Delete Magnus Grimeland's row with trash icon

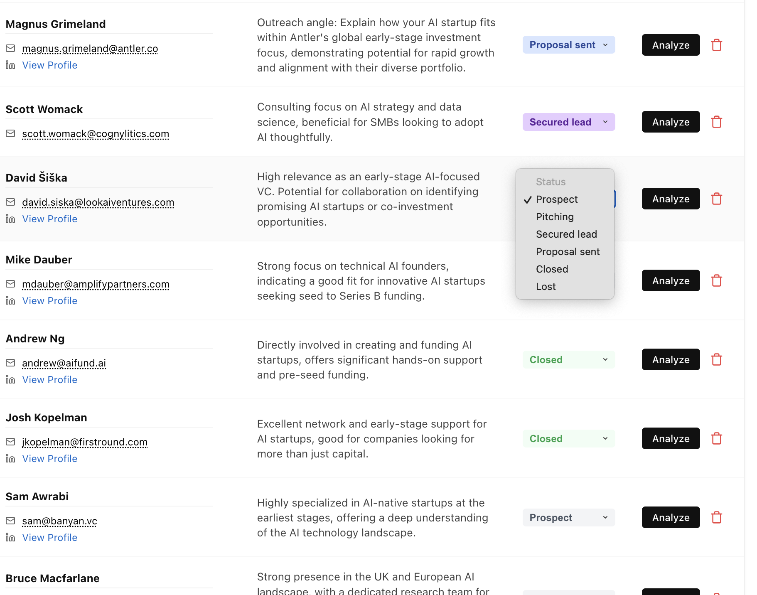tap(717, 45)
